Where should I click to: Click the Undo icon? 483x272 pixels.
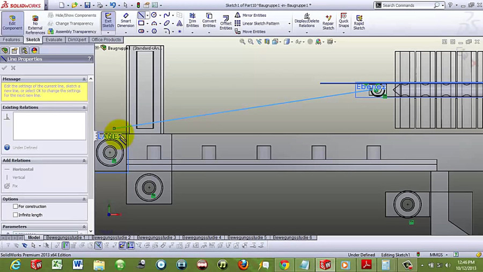pyautogui.click(x=113, y=5)
